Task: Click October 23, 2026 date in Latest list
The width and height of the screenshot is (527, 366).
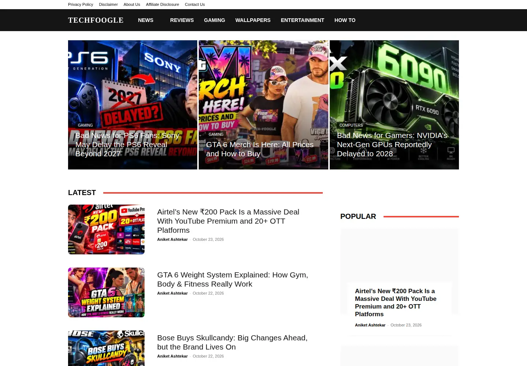Action: pos(208,239)
